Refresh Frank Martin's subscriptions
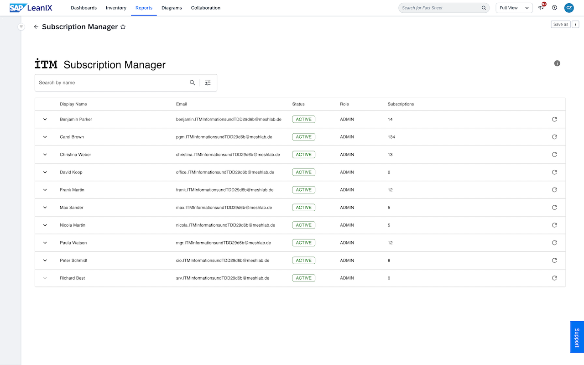The image size is (584, 365). pyautogui.click(x=554, y=190)
